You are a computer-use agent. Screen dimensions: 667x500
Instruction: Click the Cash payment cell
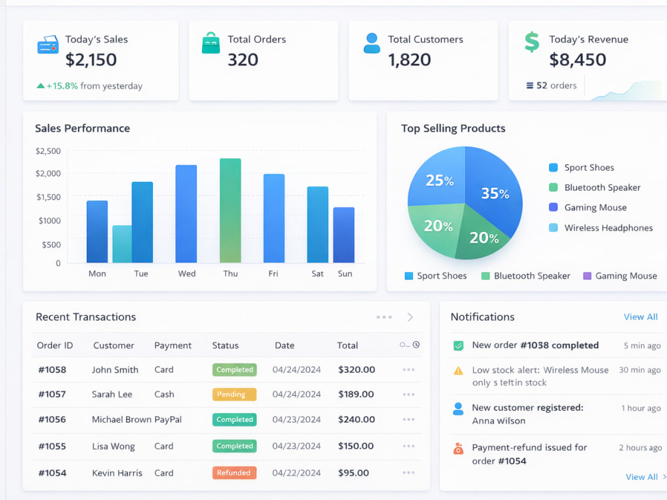pyautogui.click(x=164, y=395)
